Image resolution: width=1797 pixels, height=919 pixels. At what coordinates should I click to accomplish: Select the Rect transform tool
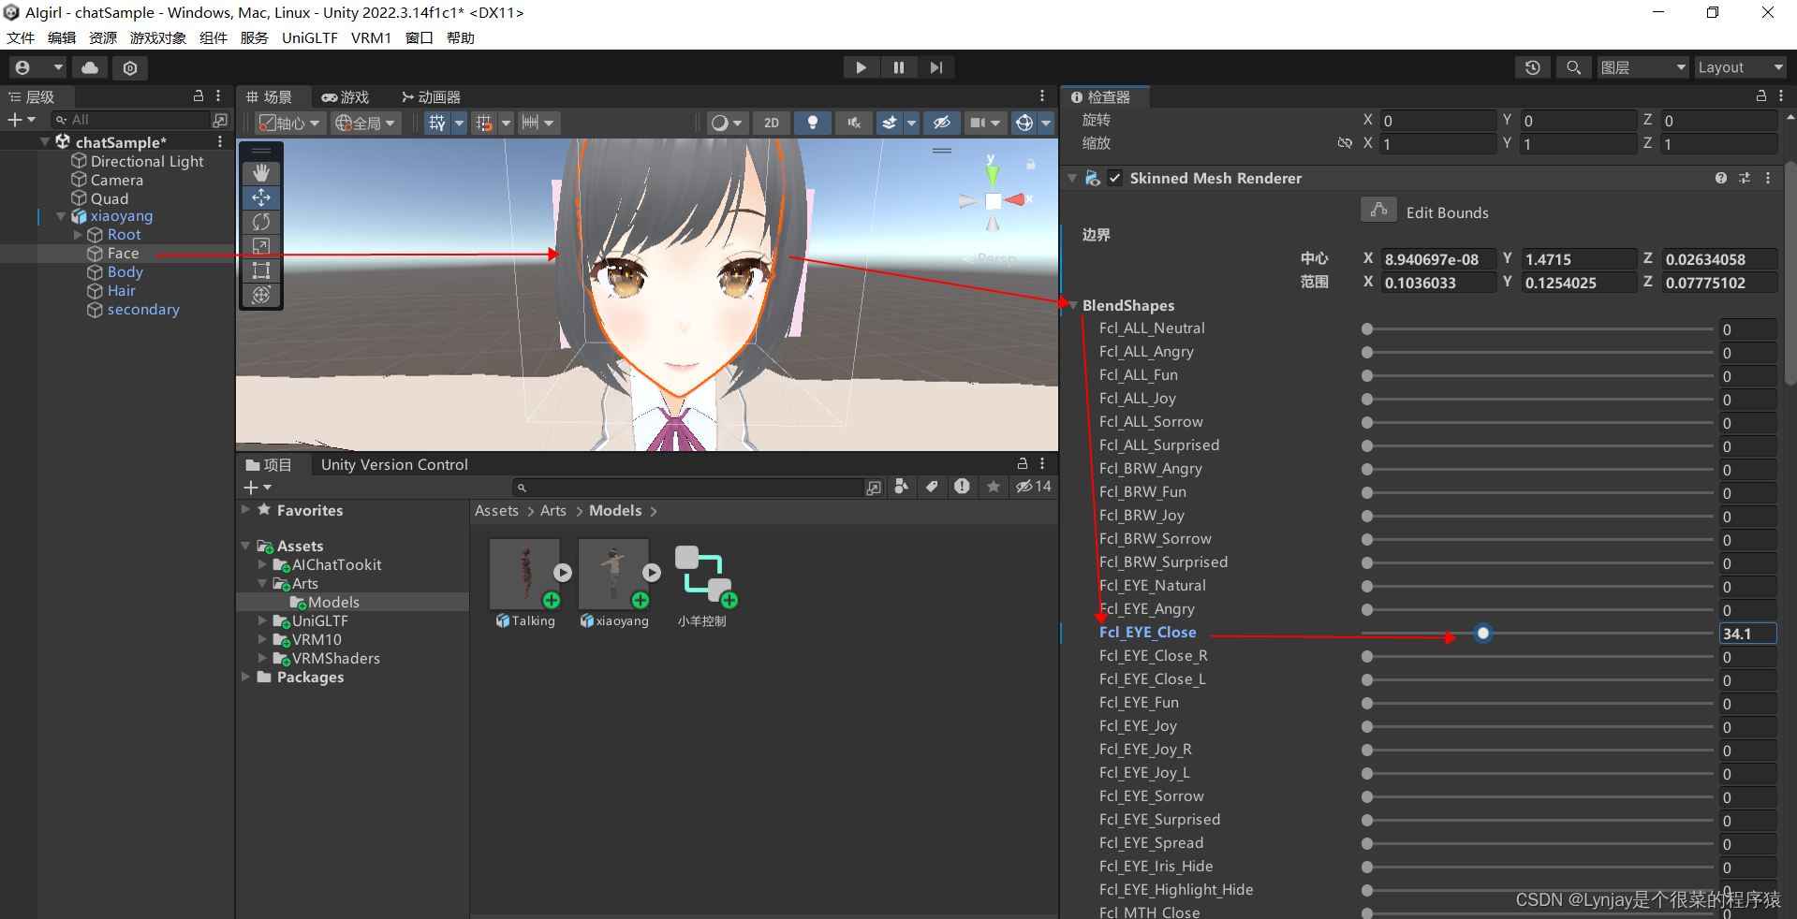(x=261, y=270)
